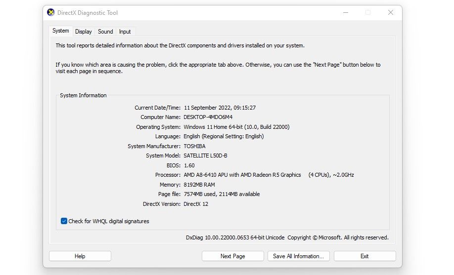454x275 pixels.
Task: Click the 'Memory:' label
Action: pyautogui.click(x=170, y=185)
